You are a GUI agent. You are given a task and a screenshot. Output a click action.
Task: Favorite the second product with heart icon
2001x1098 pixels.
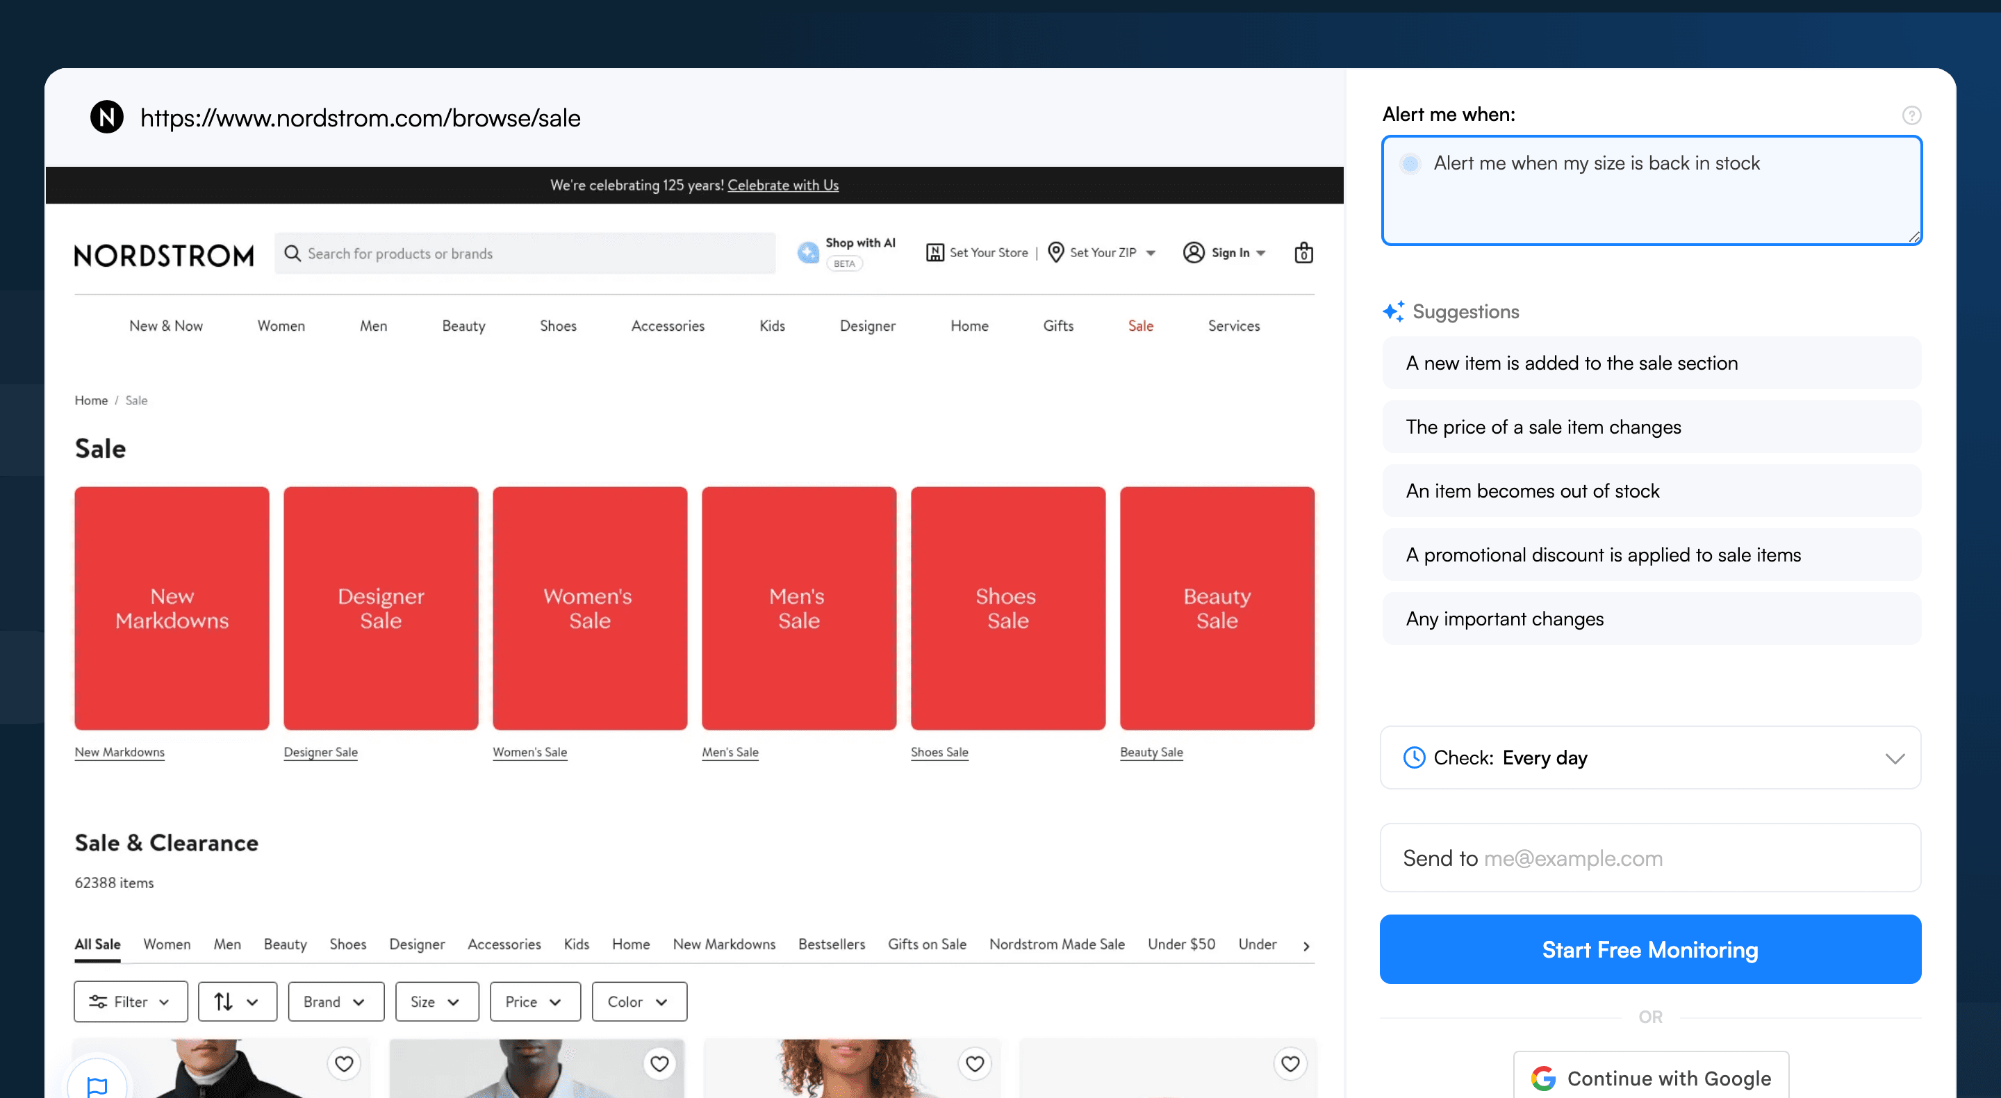coord(659,1064)
